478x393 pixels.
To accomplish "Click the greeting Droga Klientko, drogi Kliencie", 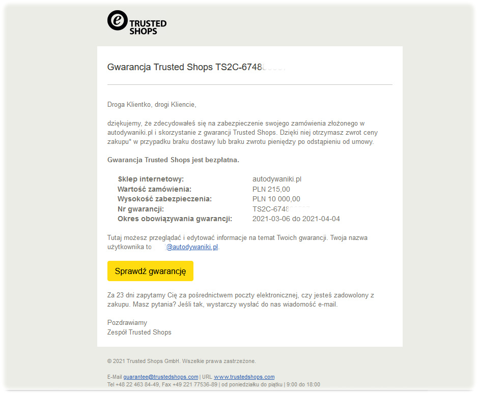I will [152, 104].
